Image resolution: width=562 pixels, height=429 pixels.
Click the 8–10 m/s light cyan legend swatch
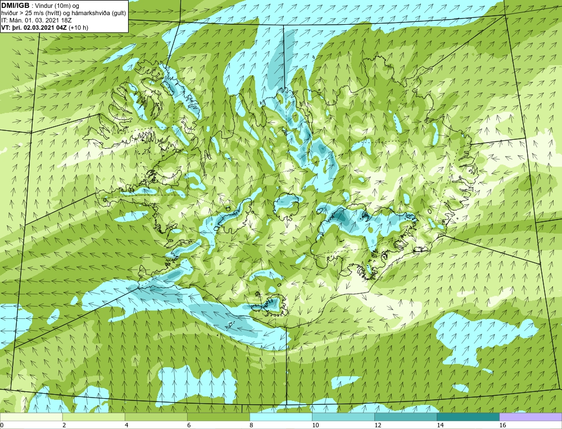(280, 417)
